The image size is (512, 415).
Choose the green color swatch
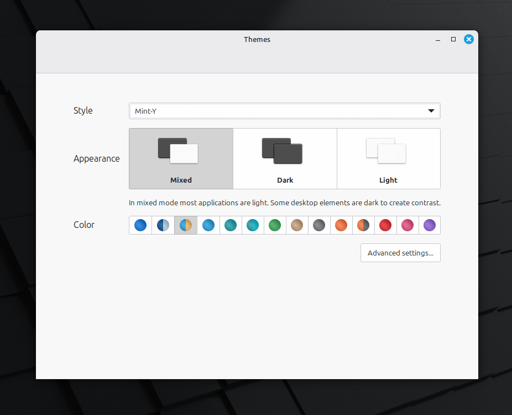click(x=275, y=225)
